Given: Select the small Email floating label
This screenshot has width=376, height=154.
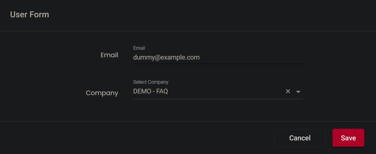Looking at the screenshot, I should point(139,48).
